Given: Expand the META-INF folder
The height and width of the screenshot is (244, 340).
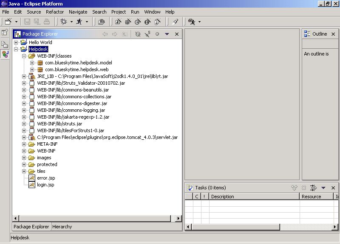Looking at the screenshot, I should tap(24, 144).
